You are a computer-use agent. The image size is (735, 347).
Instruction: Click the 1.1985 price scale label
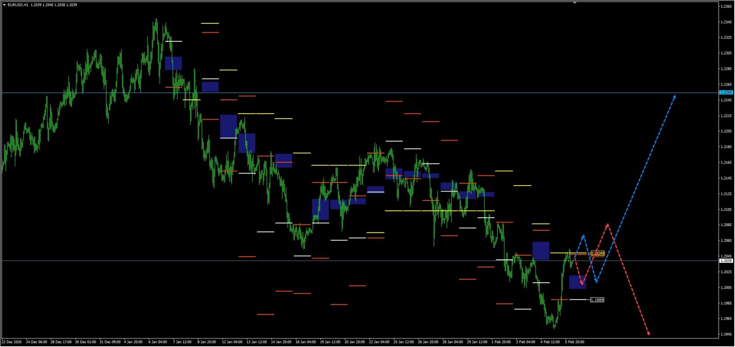click(726, 303)
